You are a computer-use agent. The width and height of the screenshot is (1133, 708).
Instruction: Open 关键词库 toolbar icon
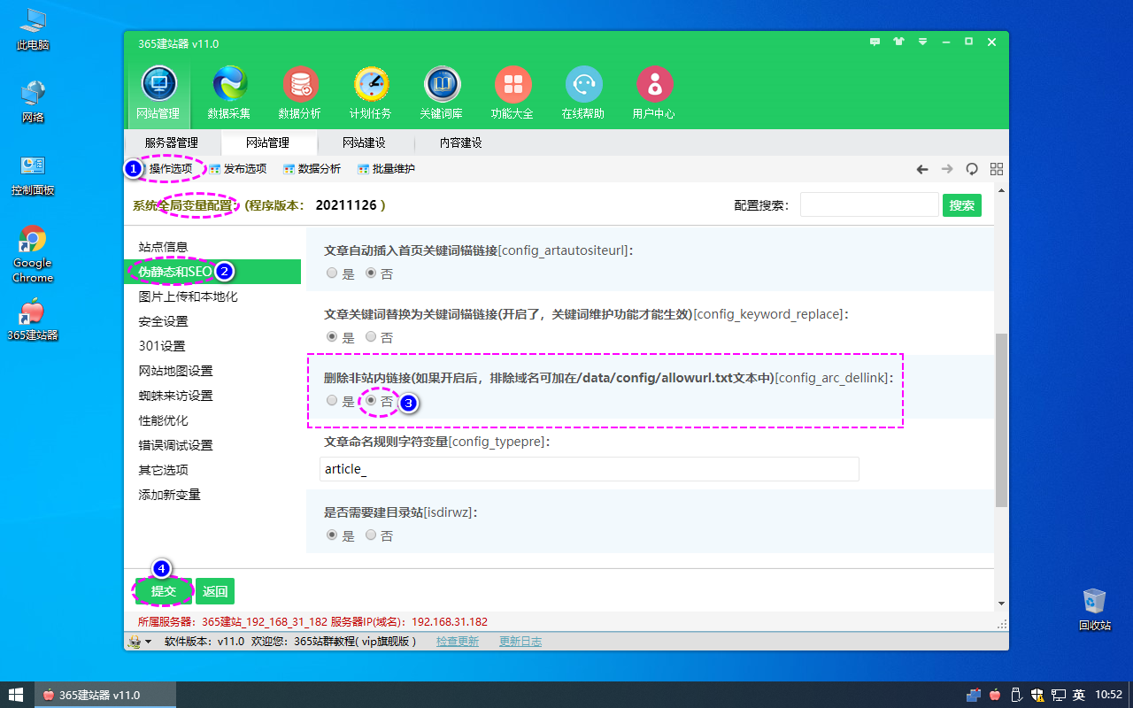click(x=442, y=93)
